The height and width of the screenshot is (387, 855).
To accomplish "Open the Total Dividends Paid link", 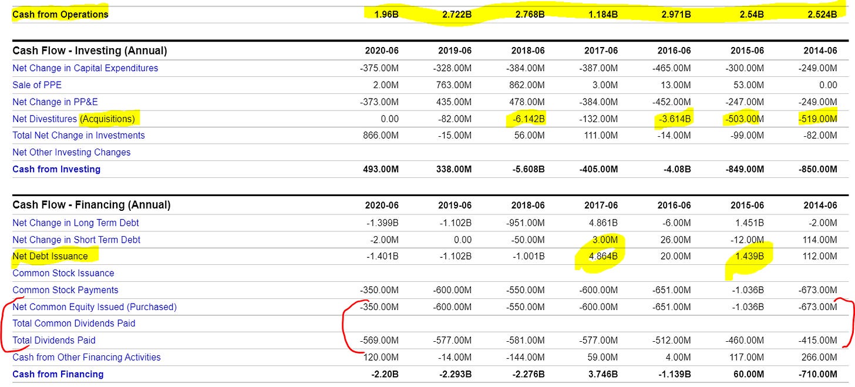I will click(x=54, y=341).
